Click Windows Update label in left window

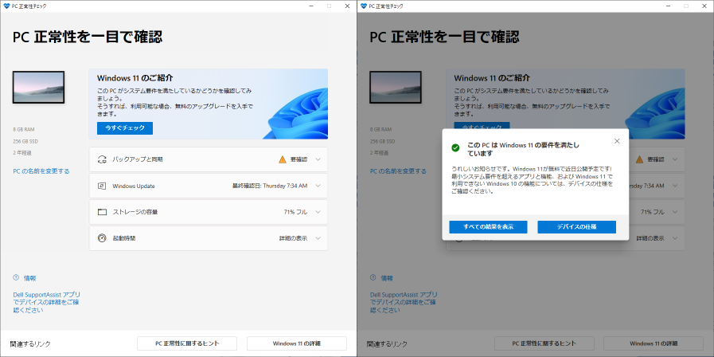point(134,186)
